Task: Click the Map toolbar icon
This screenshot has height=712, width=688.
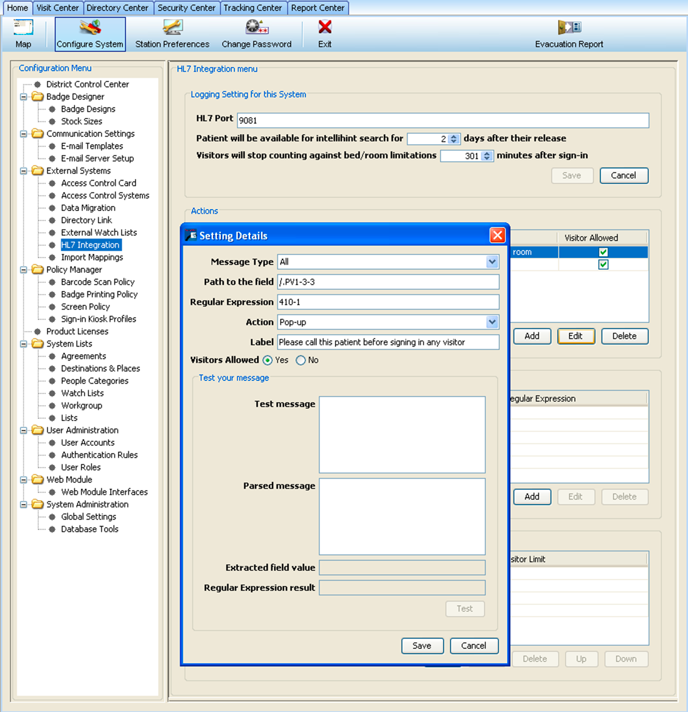Action: [x=23, y=28]
